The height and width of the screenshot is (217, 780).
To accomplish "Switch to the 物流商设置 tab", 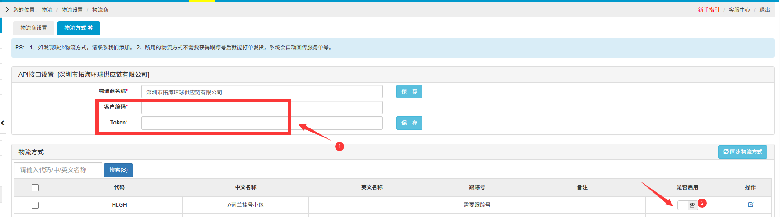I will point(34,28).
